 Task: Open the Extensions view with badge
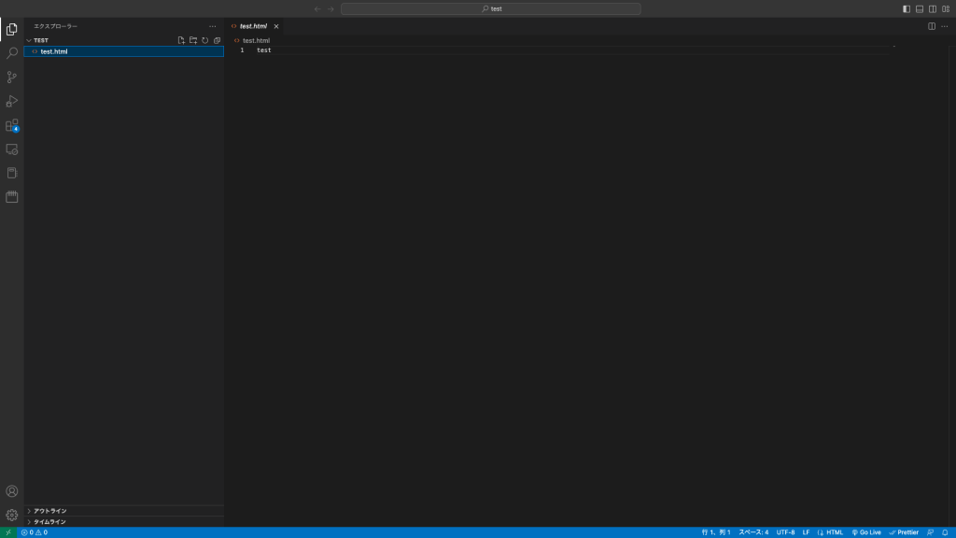tap(12, 125)
